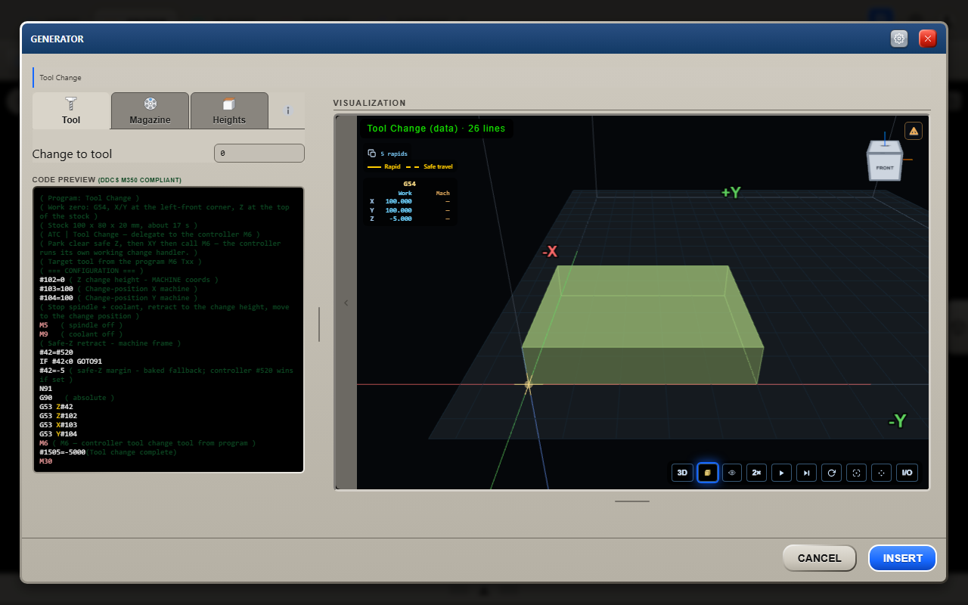Click the Z work value -5.000
The height and width of the screenshot is (605, 968).
[399, 219]
